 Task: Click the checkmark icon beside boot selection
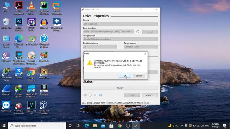click(x=138, y=32)
